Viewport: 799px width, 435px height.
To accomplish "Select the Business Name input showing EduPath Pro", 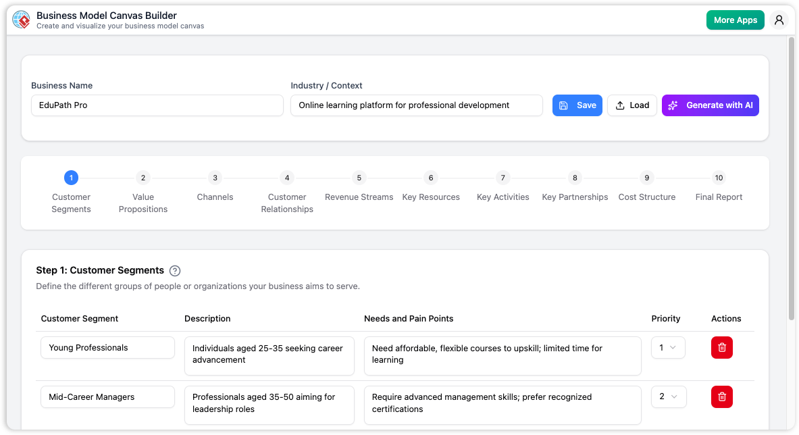I will 157,105.
